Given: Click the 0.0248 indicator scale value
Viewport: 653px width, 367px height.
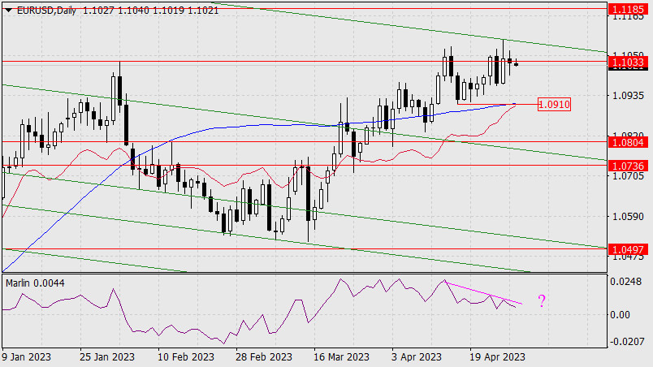Looking at the screenshot, I should pos(626,282).
